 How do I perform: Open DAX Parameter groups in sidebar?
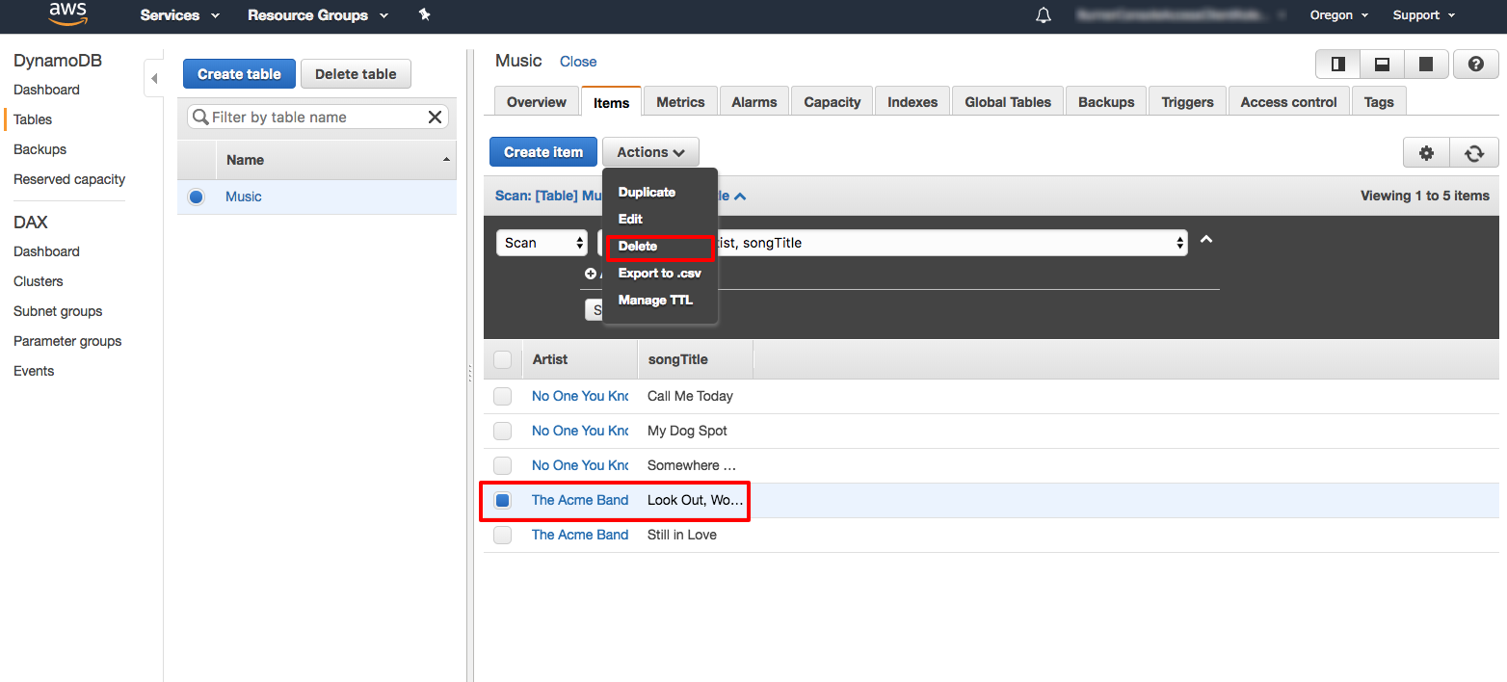pyautogui.click(x=67, y=341)
